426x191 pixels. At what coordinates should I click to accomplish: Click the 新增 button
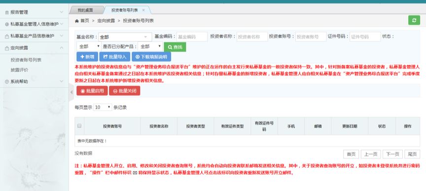(x=87, y=57)
